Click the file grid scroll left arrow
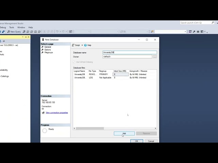 point(74,128)
